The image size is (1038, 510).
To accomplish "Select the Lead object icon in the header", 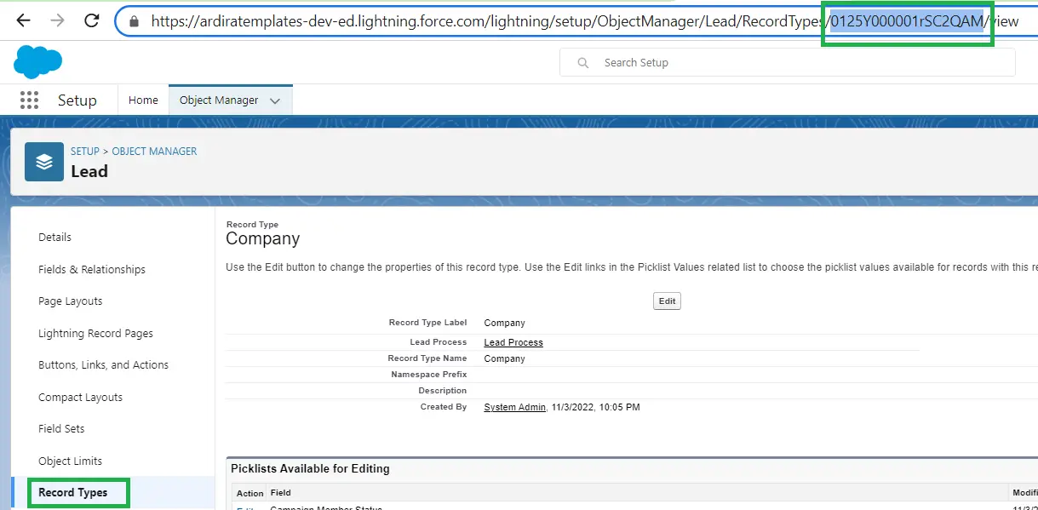I will click(x=43, y=161).
